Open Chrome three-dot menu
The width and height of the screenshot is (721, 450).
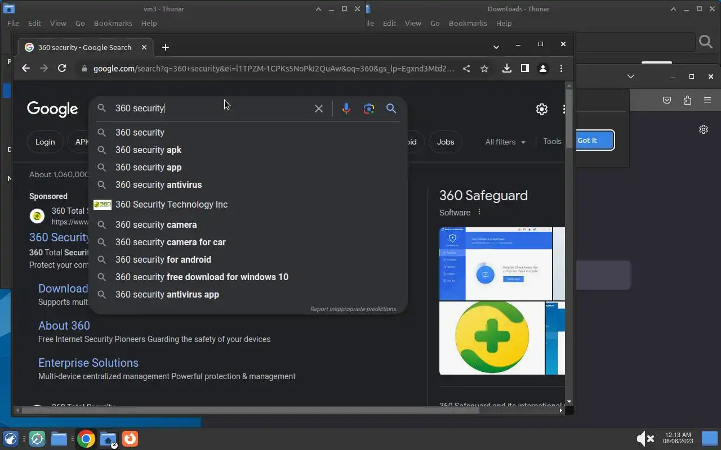pyautogui.click(x=561, y=69)
